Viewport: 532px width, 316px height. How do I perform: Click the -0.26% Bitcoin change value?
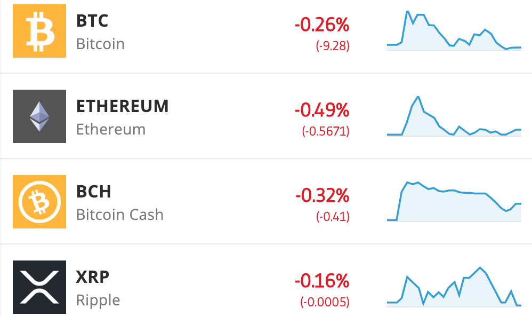click(x=322, y=25)
